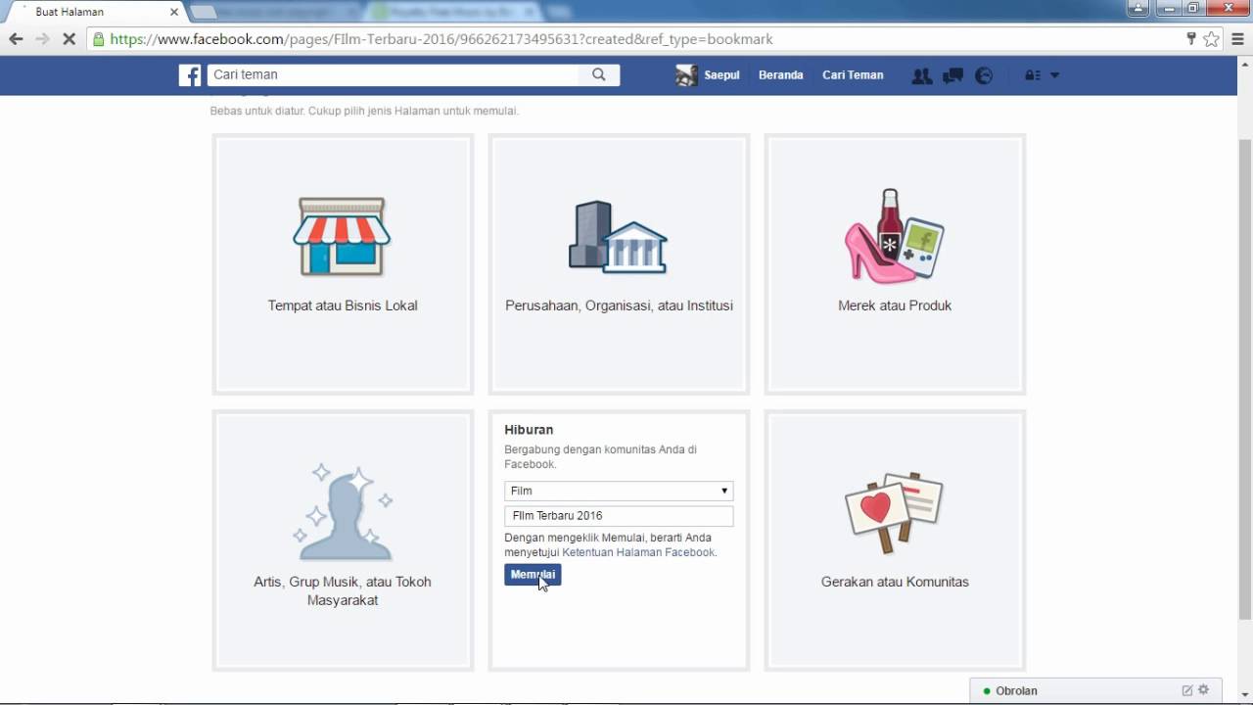Choose the Artis, Grup Musik, atau Tokoh Masyarakat silhouette icon
The width and height of the screenshot is (1253, 705).
point(343,512)
